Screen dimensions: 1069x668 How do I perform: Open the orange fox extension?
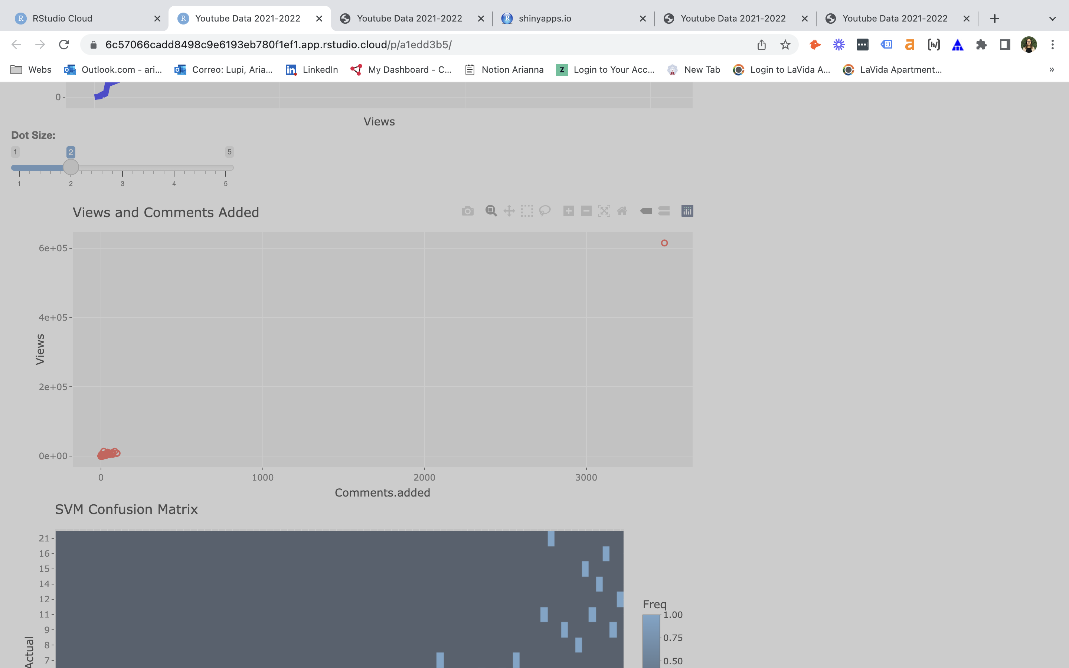pyautogui.click(x=815, y=45)
